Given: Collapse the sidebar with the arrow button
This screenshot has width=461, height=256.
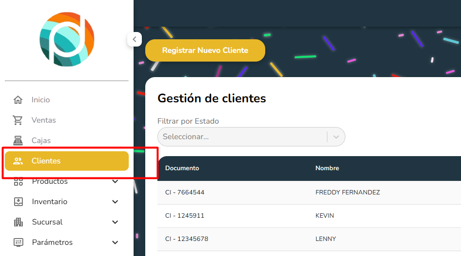Looking at the screenshot, I should 134,39.
